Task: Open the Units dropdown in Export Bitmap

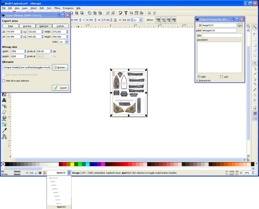Action: tap(64, 42)
